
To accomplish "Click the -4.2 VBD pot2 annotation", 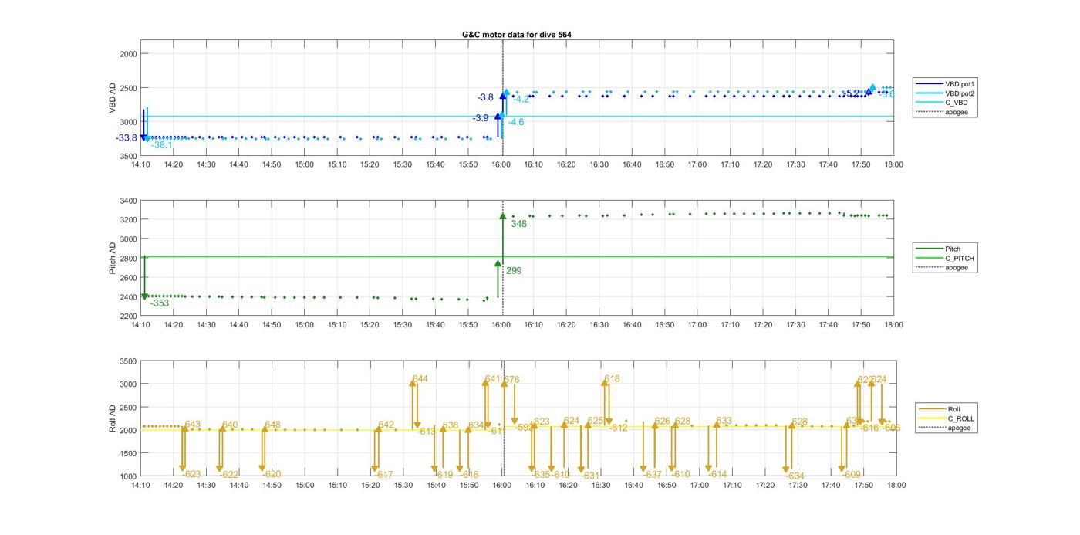I will pos(521,99).
